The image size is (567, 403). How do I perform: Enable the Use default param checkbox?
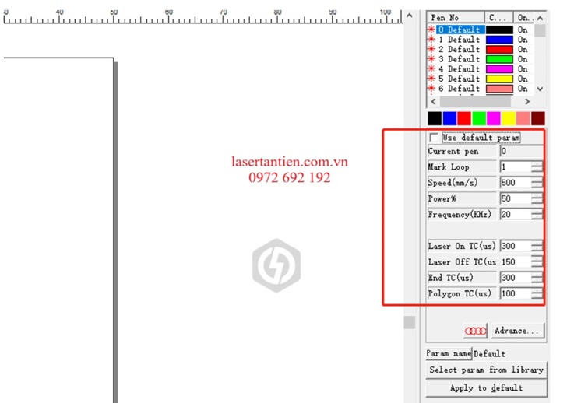pyautogui.click(x=434, y=138)
